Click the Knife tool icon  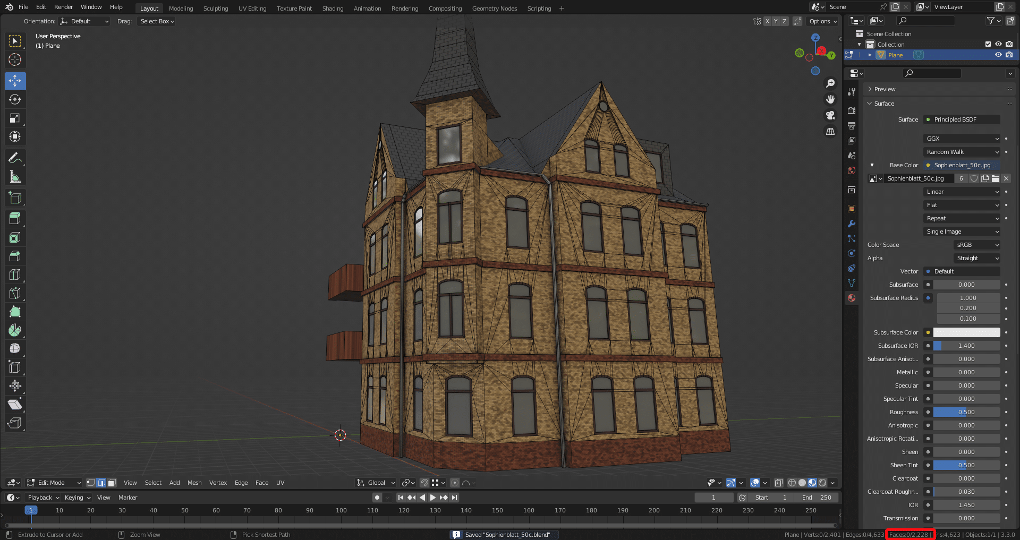[15, 293]
